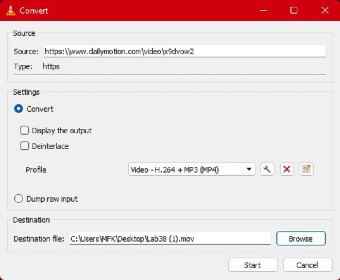
Task: Maximize the Convert window
Action: (x=294, y=10)
